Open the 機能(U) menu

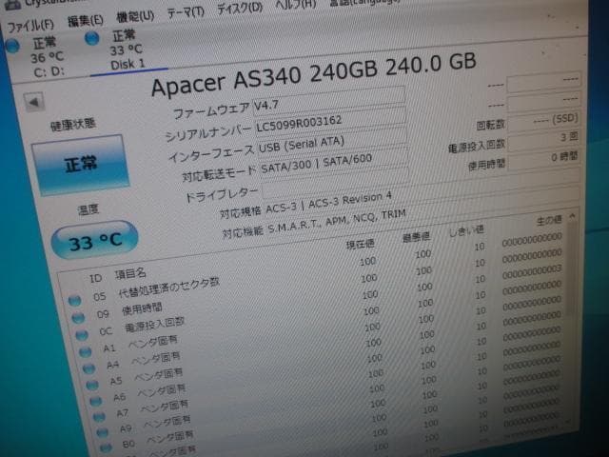[135, 17]
